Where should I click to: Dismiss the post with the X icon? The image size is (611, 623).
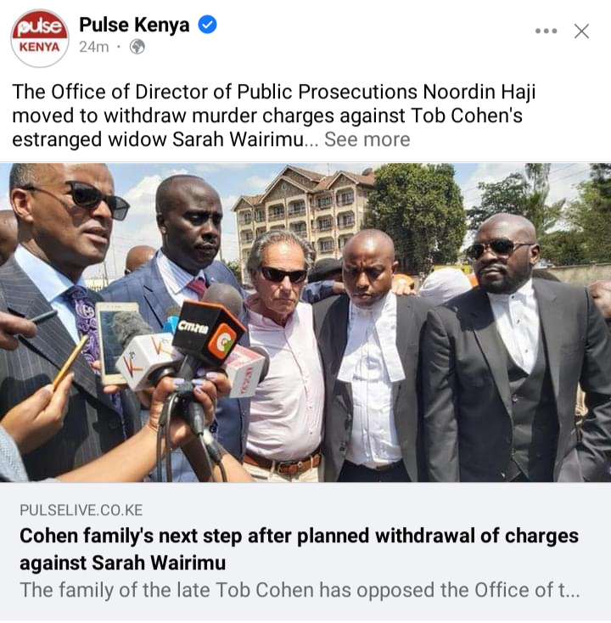(581, 31)
